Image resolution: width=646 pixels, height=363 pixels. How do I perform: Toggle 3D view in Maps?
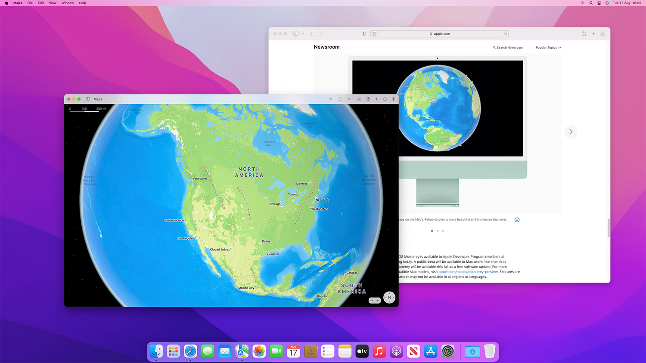349,99
